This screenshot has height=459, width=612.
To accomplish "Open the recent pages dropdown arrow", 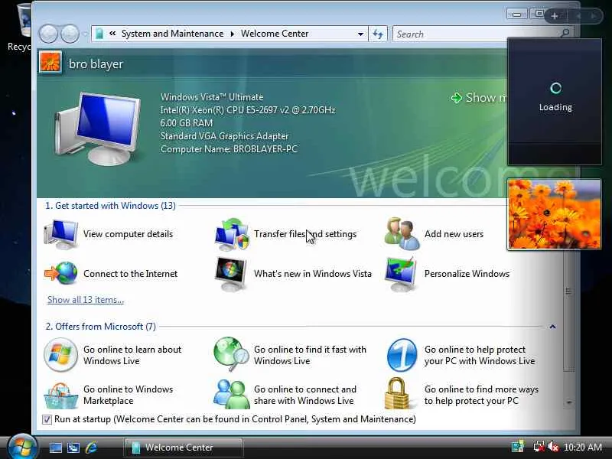I will (x=86, y=34).
